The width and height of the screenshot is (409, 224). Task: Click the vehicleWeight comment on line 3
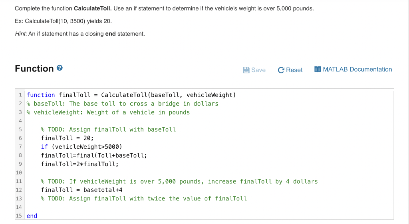(x=108, y=112)
